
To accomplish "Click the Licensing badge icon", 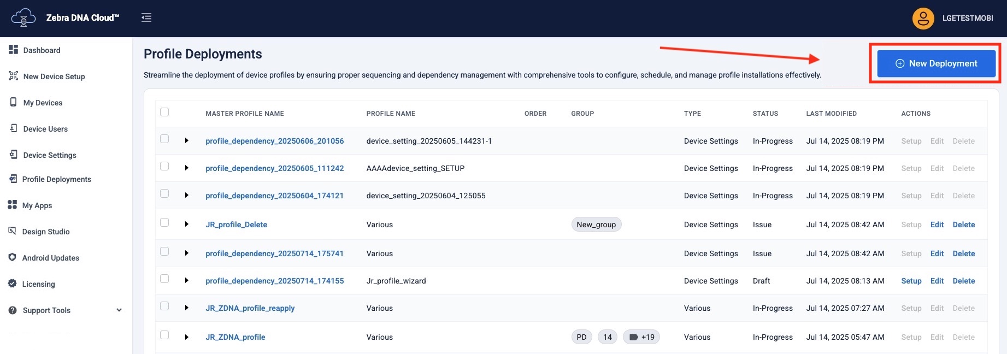I will [x=13, y=284].
